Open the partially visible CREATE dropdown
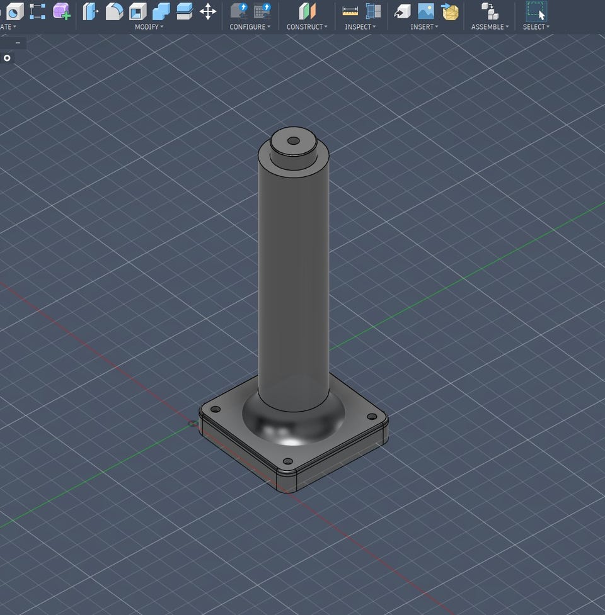 click(8, 26)
